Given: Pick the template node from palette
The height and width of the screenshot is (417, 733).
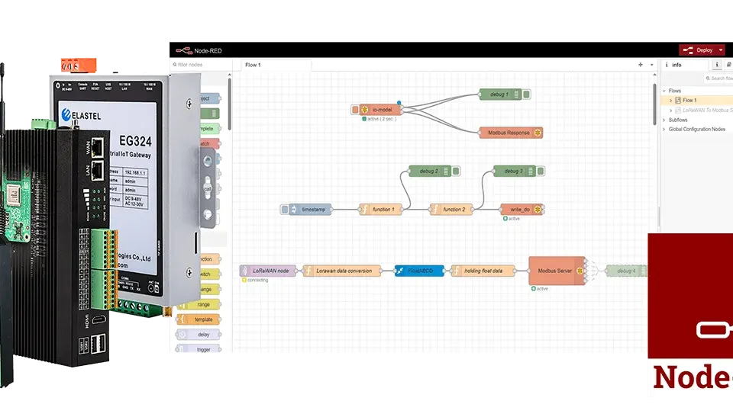Looking at the screenshot, I should click(x=199, y=320).
